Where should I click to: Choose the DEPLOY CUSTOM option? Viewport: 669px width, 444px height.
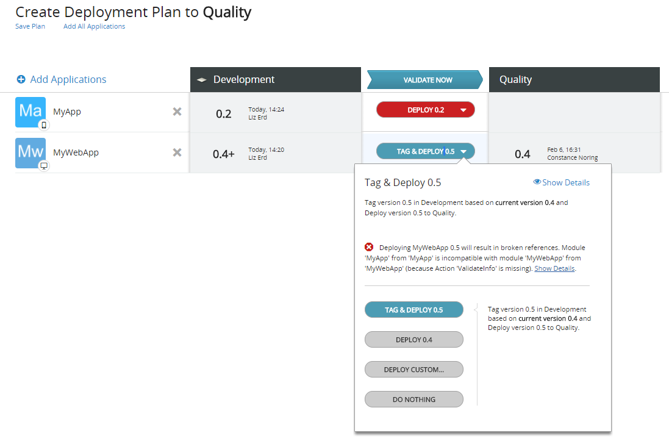coord(413,369)
